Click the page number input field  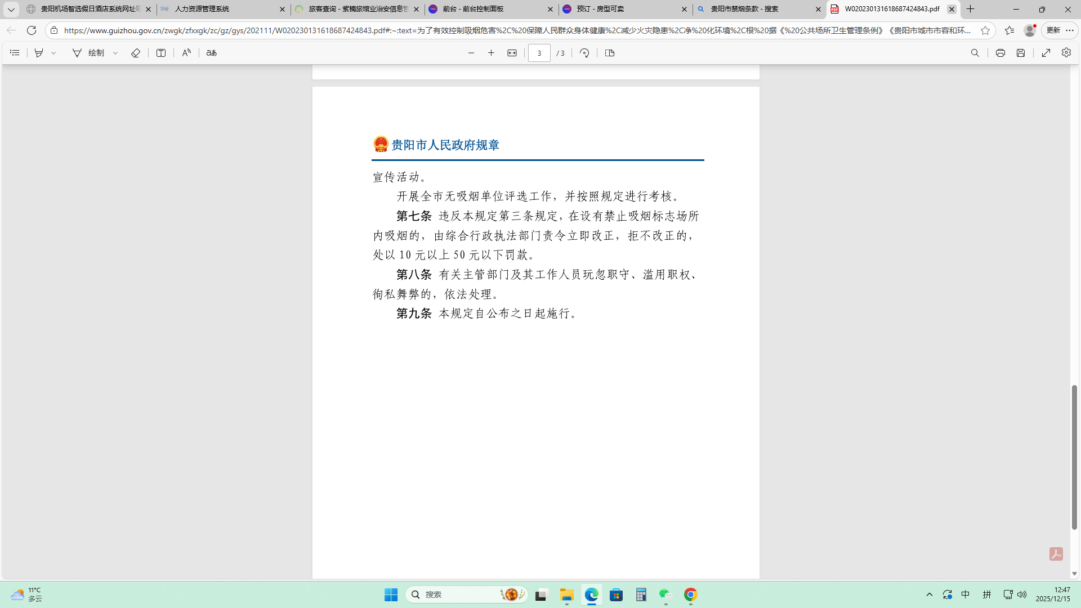pyautogui.click(x=539, y=53)
